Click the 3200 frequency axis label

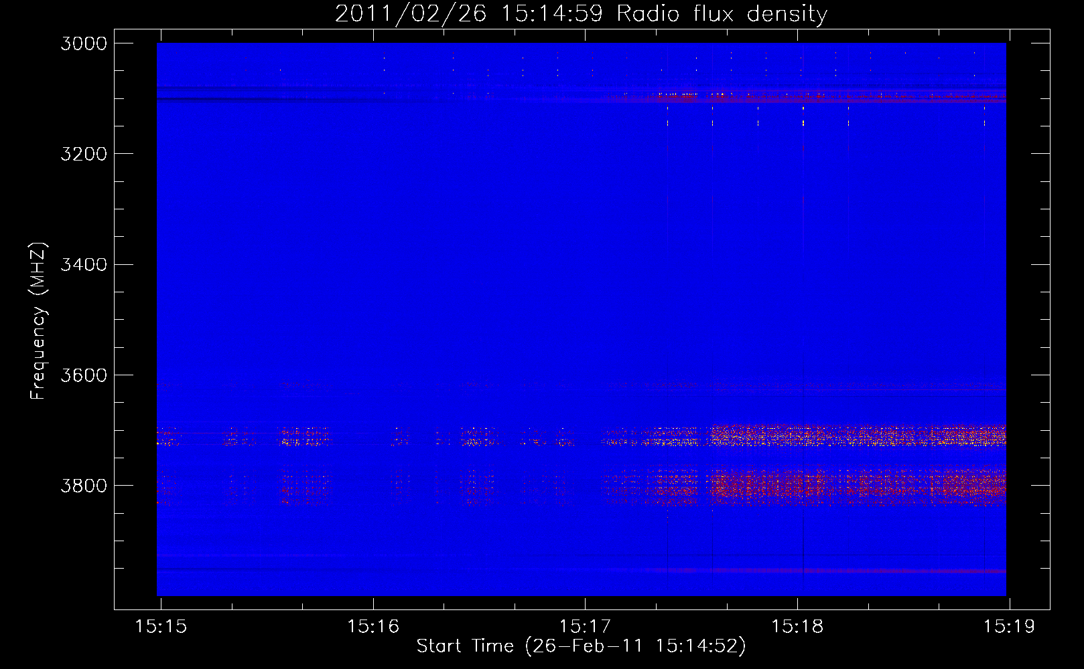(84, 154)
